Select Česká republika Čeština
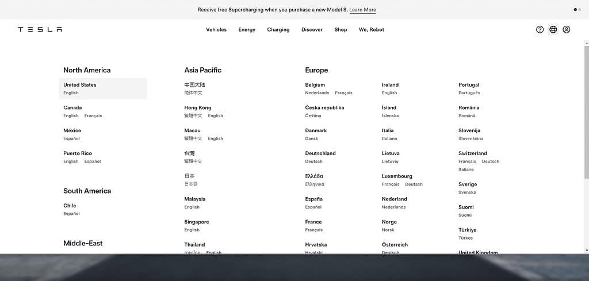 point(313,116)
